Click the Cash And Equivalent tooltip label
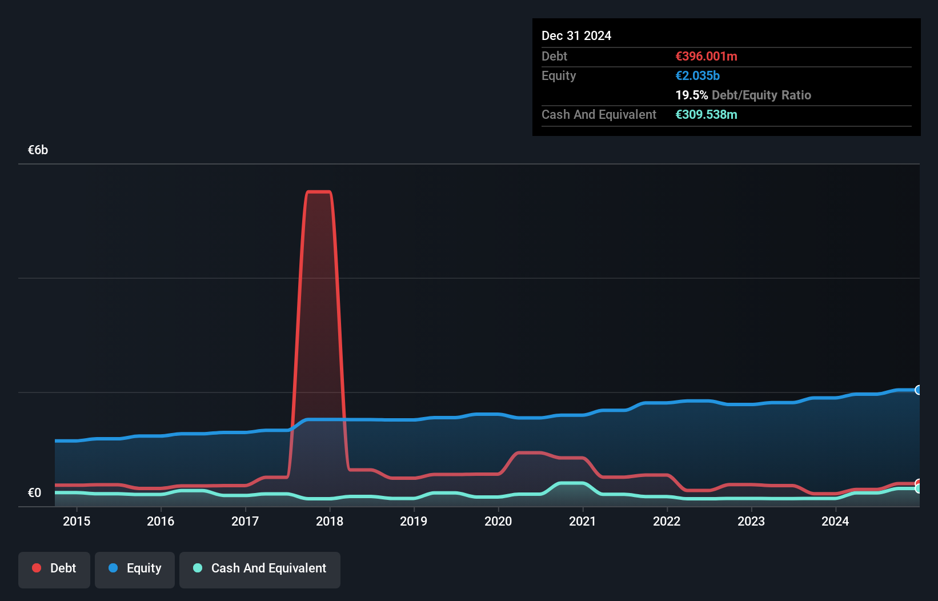 point(599,114)
